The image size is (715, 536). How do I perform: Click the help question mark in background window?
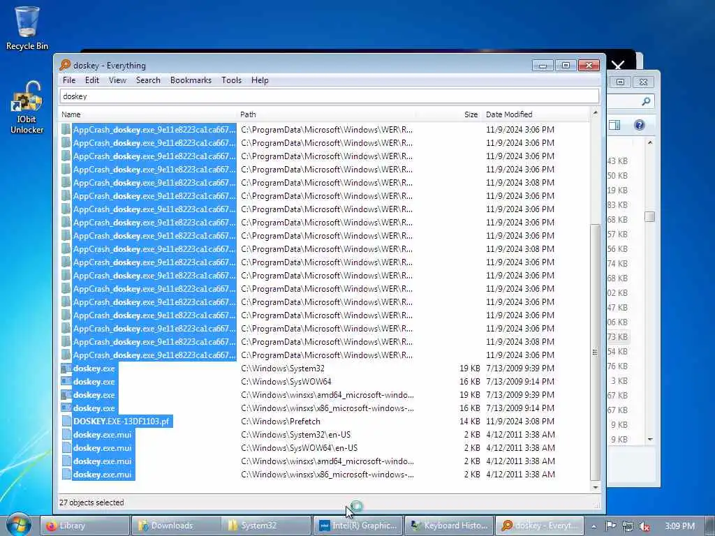[640, 125]
